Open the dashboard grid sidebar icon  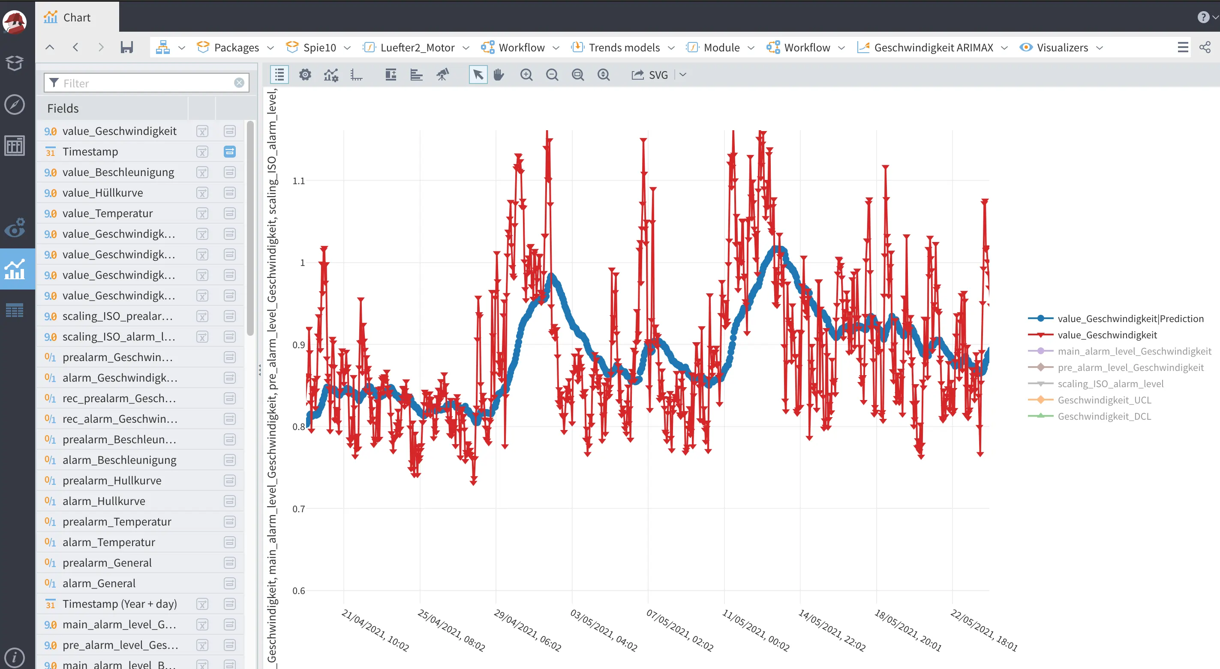(15, 146)
